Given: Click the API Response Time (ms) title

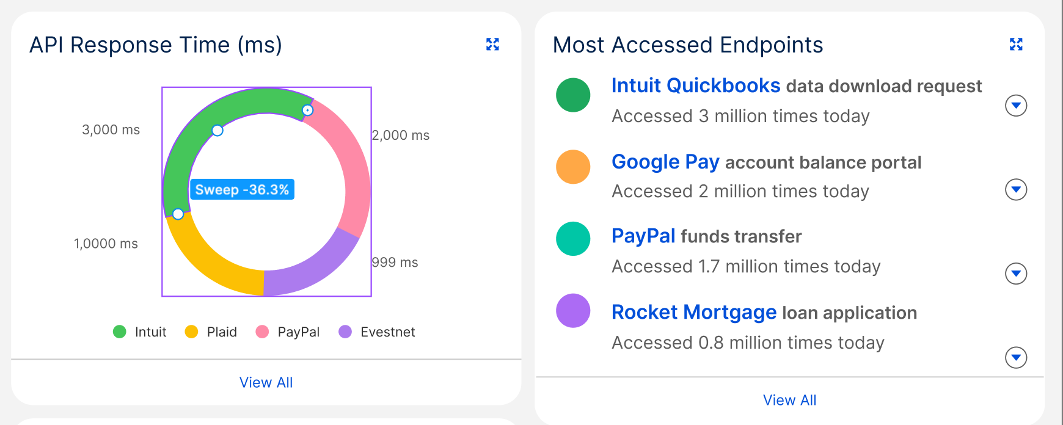Looking at the screenshot, I should (156, 45).
